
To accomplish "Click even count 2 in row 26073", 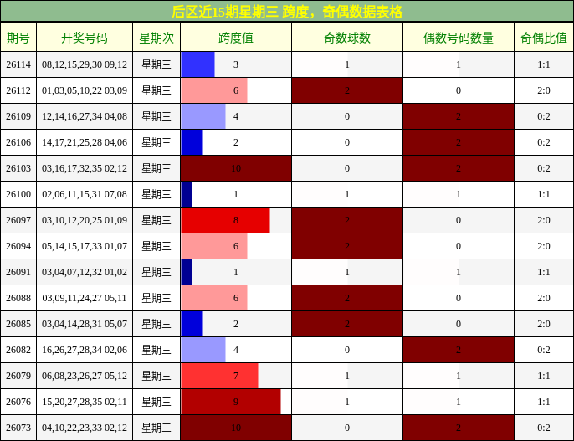I will coord(459,428).
